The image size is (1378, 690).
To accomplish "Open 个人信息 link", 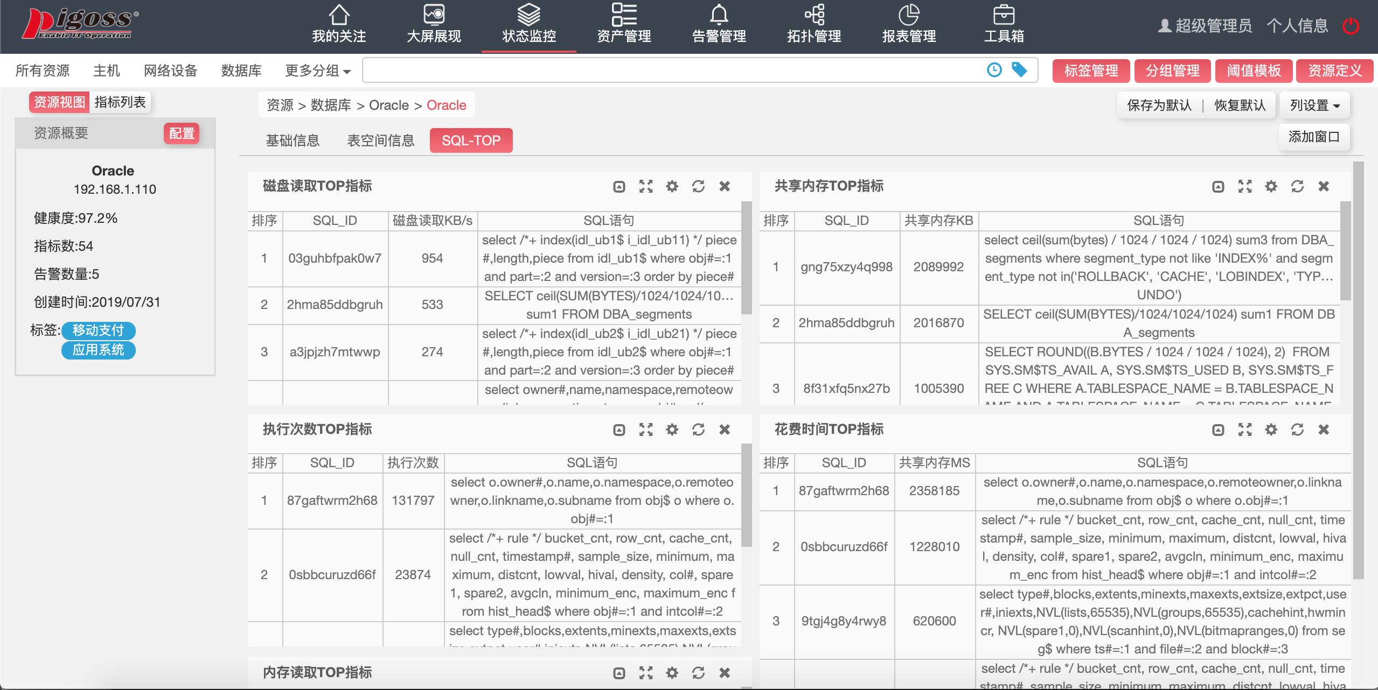I will [x=1297, y=26].
